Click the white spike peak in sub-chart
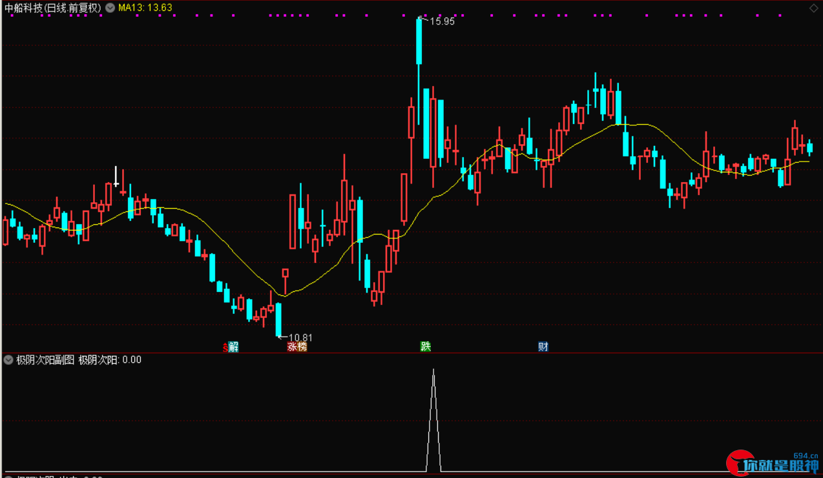Viewport: 823px width, 478px height. (x=433, y=370)
